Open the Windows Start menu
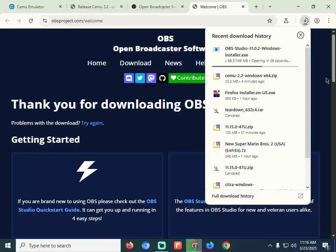This screenshot has width=336, height=252. coord(8,245)
